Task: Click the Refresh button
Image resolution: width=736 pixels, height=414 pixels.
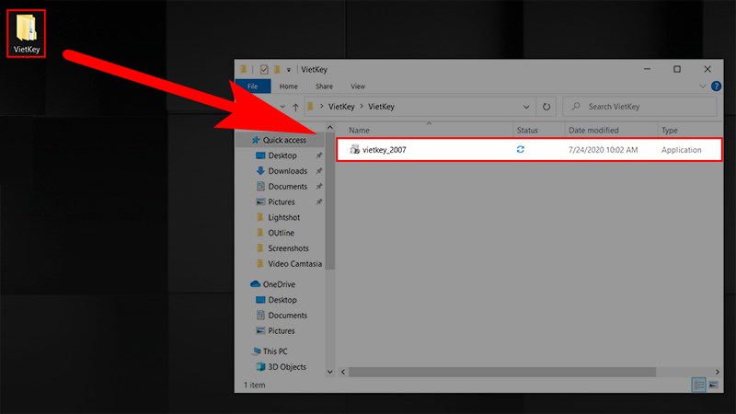Action: pyautogui.click(x=546, y=107)
